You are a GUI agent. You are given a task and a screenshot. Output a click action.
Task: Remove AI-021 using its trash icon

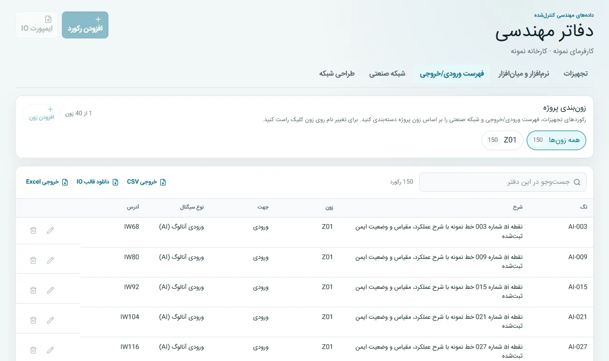point(33,320)
